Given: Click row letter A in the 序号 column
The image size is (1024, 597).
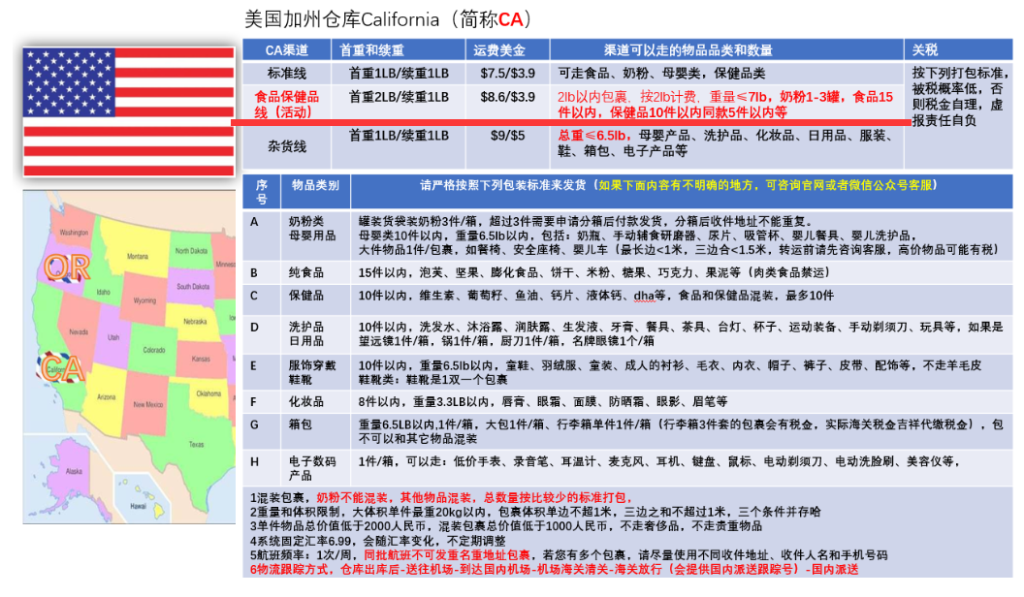Looking at the screenshot, I should pyautogui.click(x=254, y=222).
